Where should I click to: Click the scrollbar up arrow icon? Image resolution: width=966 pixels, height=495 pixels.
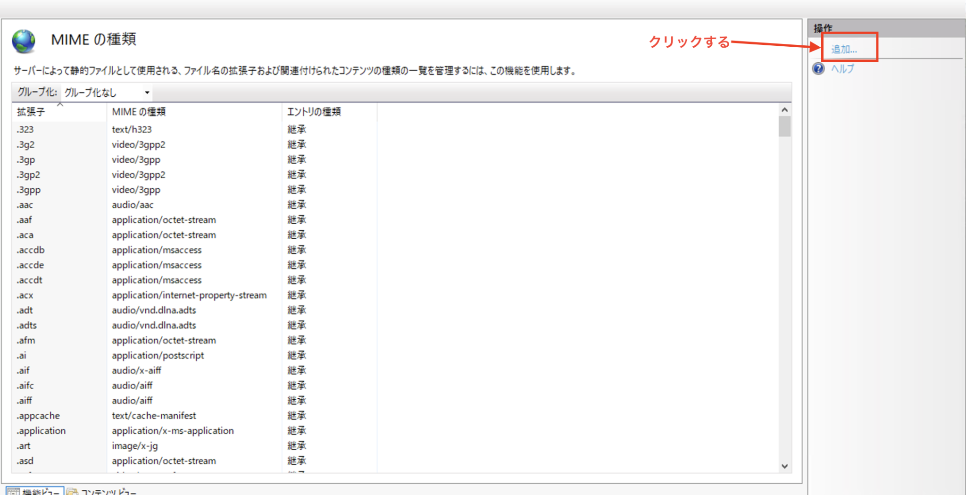784,109
